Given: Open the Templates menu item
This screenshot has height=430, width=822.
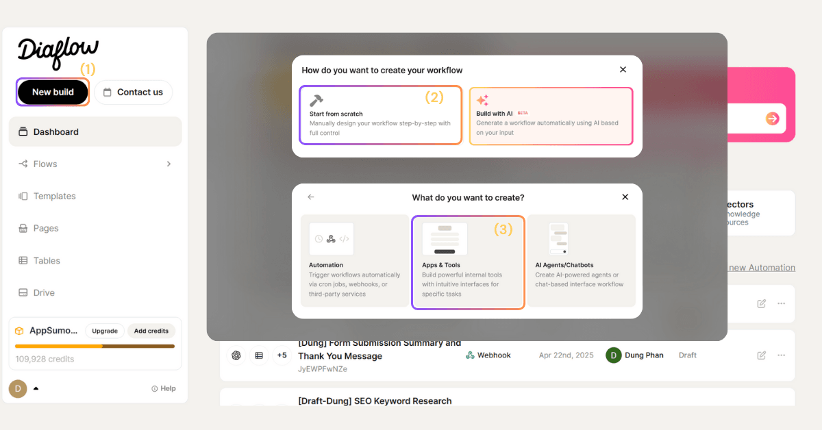Looking at the screenshot, I should tap(54, 196).
